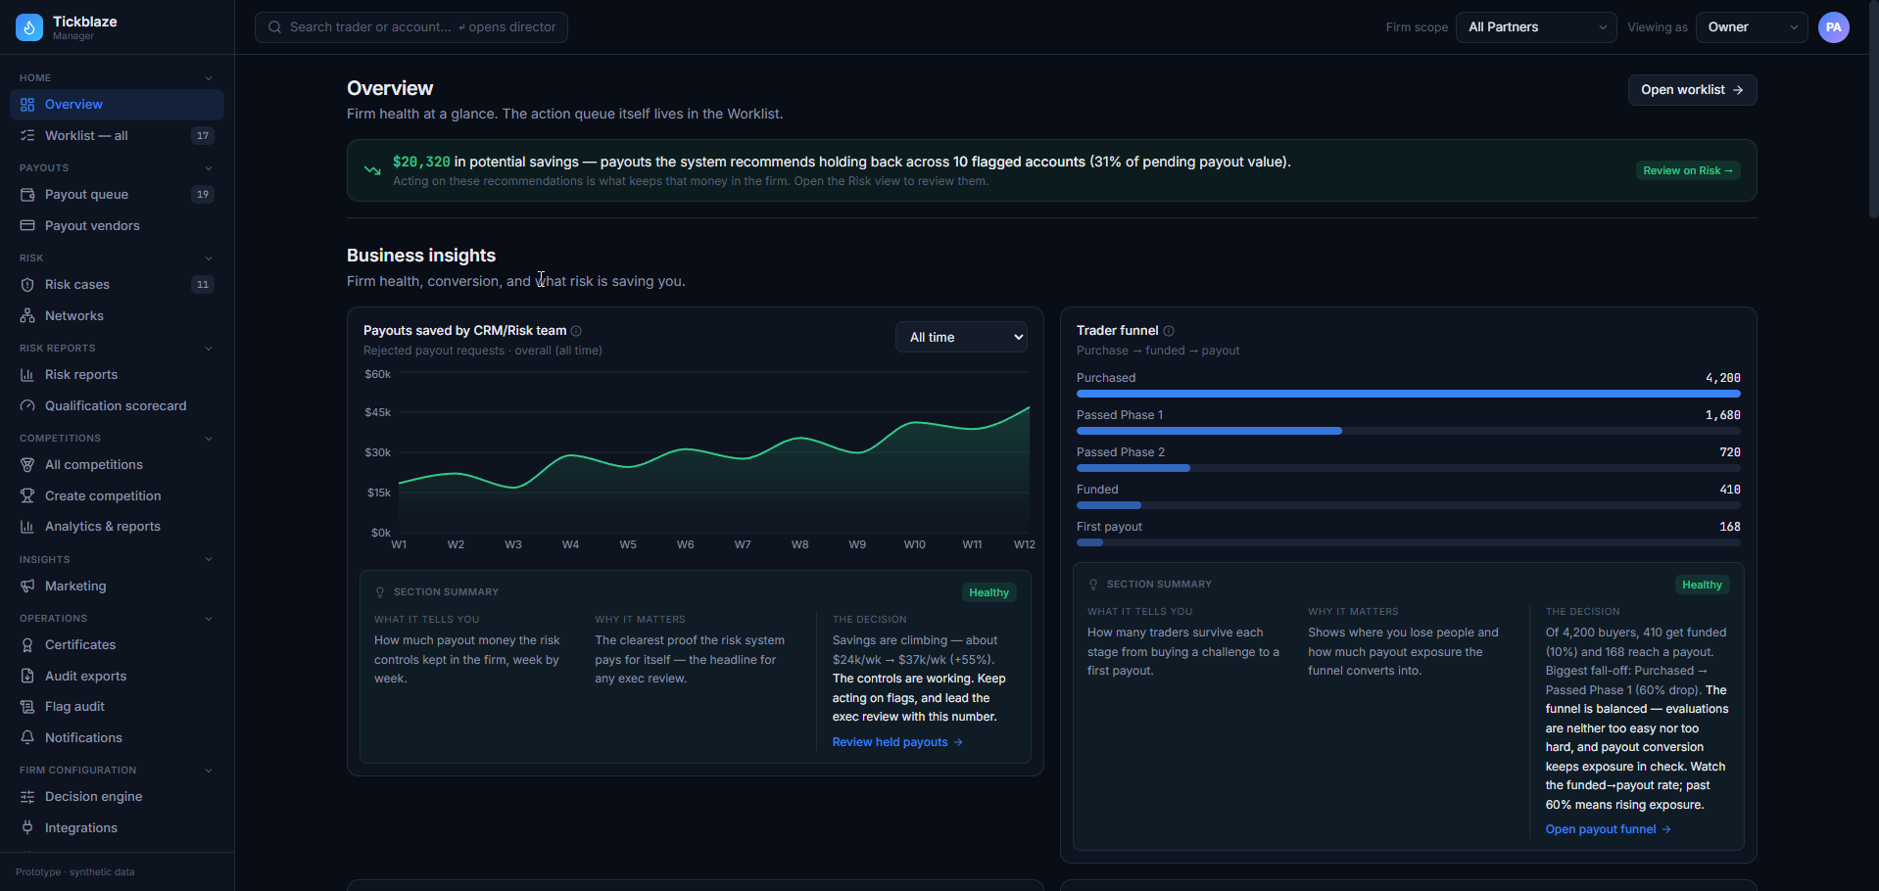The image size is (1879, 891).
Task: Collapse the PAYOUTS sidebar section
Action: pyautogui.click(x=208, y=168)
